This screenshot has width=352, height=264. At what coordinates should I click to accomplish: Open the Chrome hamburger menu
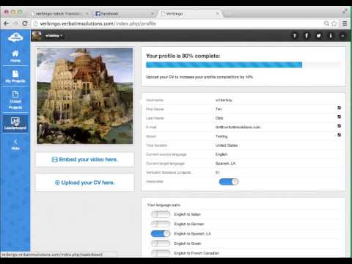[345, 23]
